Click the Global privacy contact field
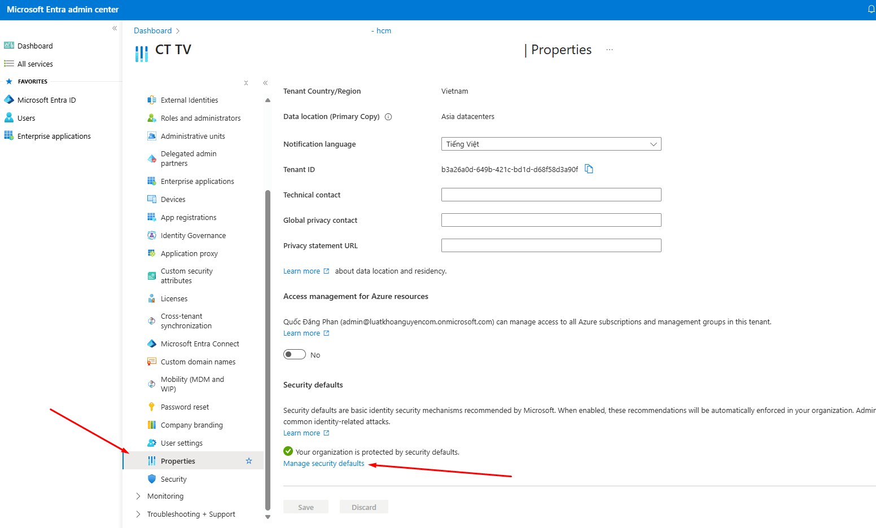The width and height of the screenshot is (876, 528). pos(551,220)
